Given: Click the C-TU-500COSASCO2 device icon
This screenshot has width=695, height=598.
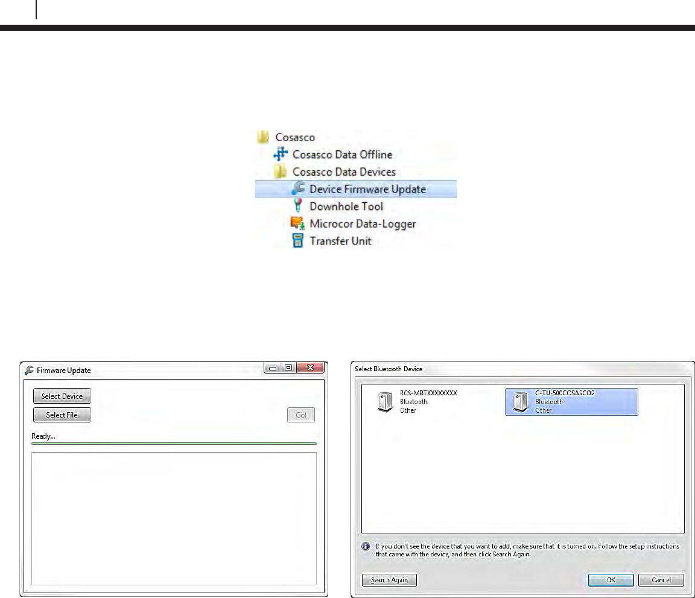Looking at the screenshot, I should point(521,402).
